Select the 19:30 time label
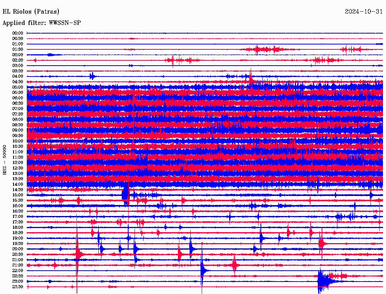Viewport: 386px width, 294px height. coord(18,244)
